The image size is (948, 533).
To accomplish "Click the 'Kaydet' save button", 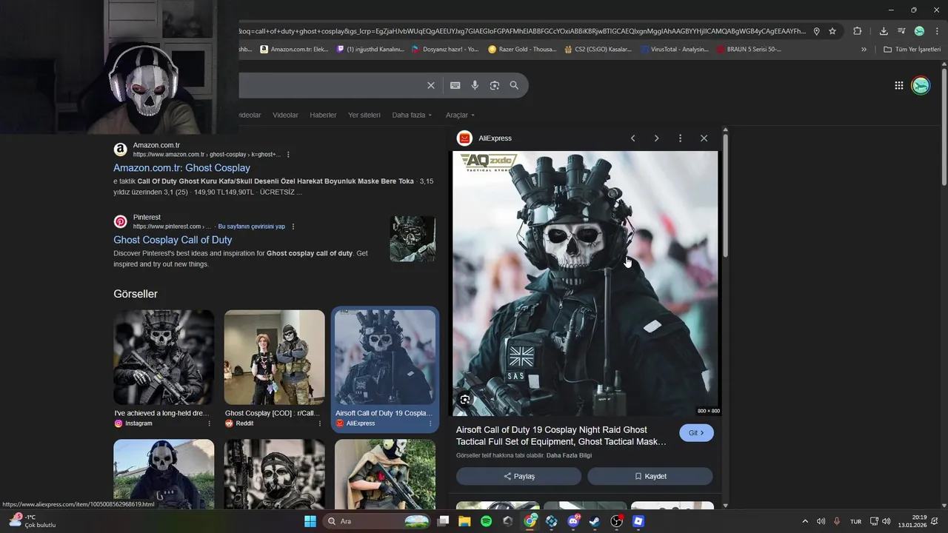I will tap(650, 476).
